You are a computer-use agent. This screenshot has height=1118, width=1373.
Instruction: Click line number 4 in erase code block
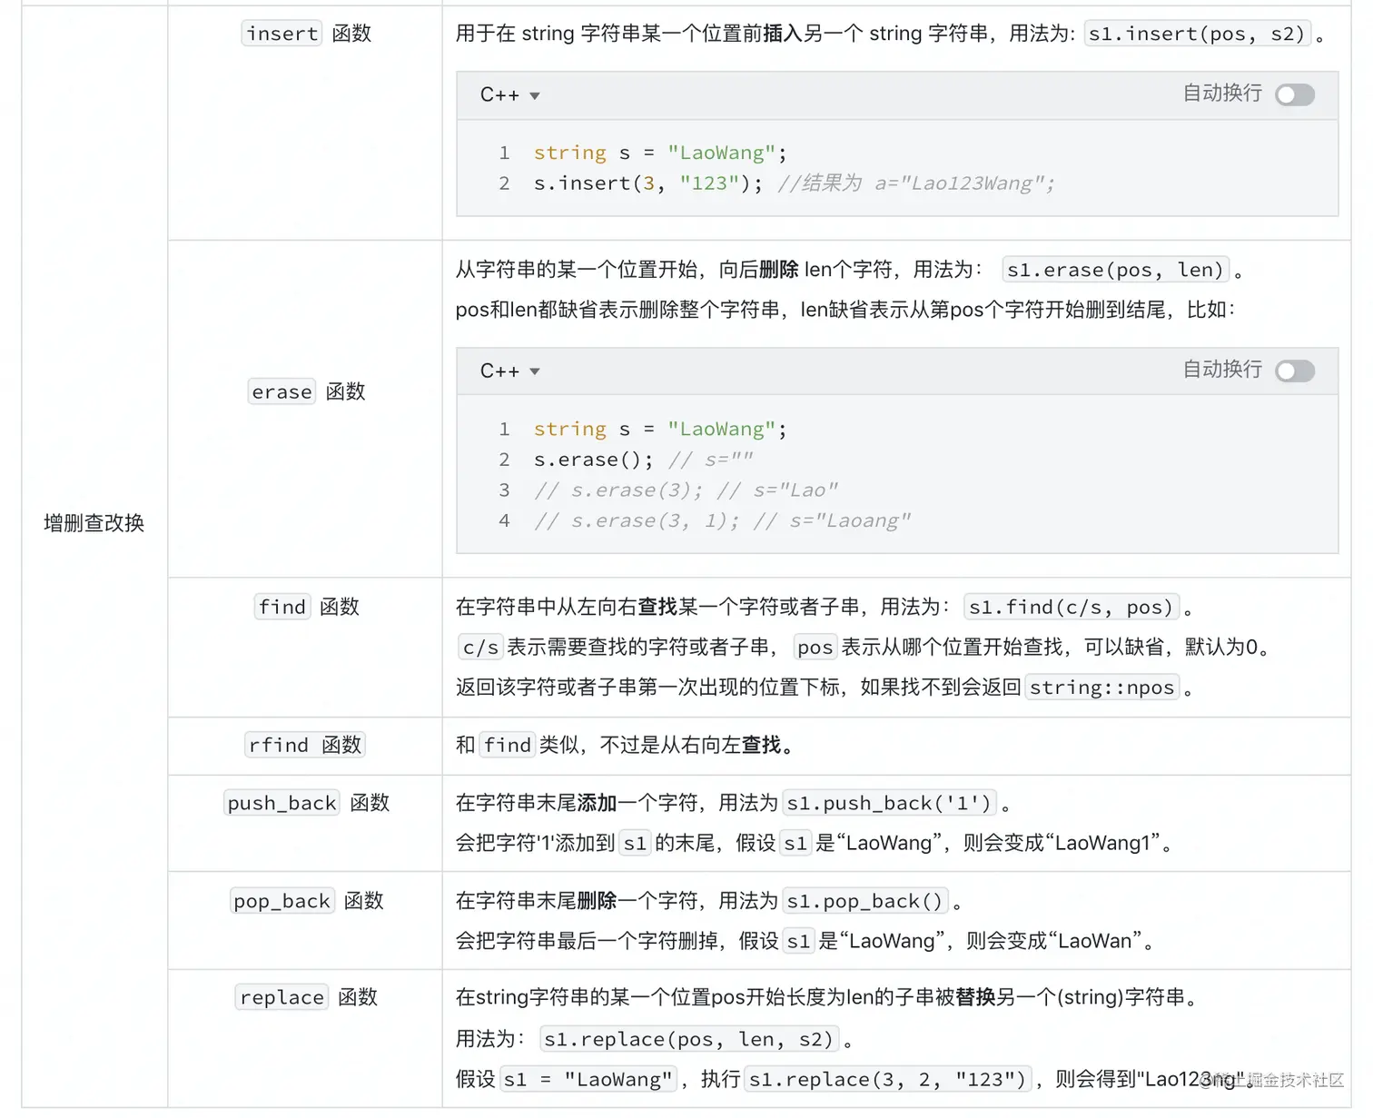[x=504, y=521]
